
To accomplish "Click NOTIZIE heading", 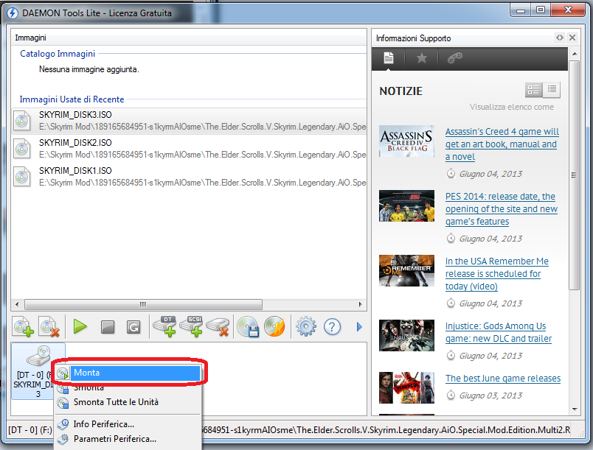I will click(401, 91).
